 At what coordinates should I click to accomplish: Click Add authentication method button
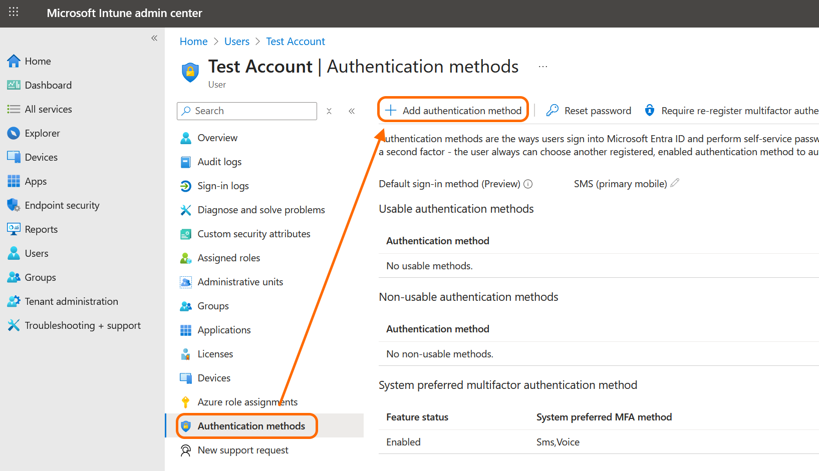click(453, 111)
